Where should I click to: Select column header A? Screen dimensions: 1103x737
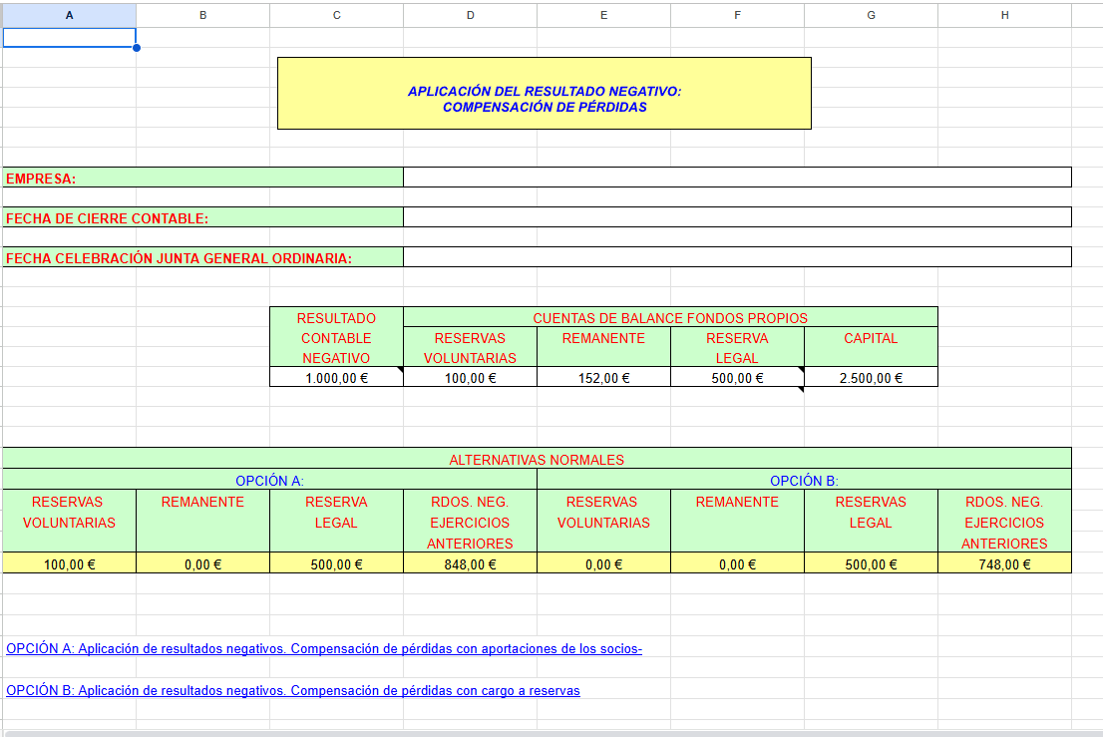coord(69,15)
